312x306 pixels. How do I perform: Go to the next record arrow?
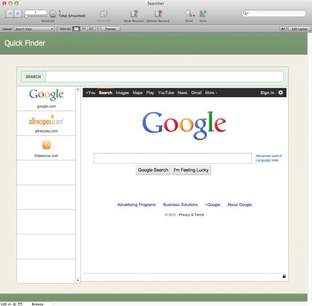click(x=18, y=14)
